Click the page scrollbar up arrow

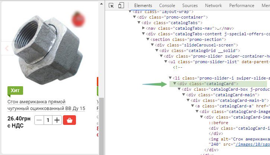pos(102,4)
